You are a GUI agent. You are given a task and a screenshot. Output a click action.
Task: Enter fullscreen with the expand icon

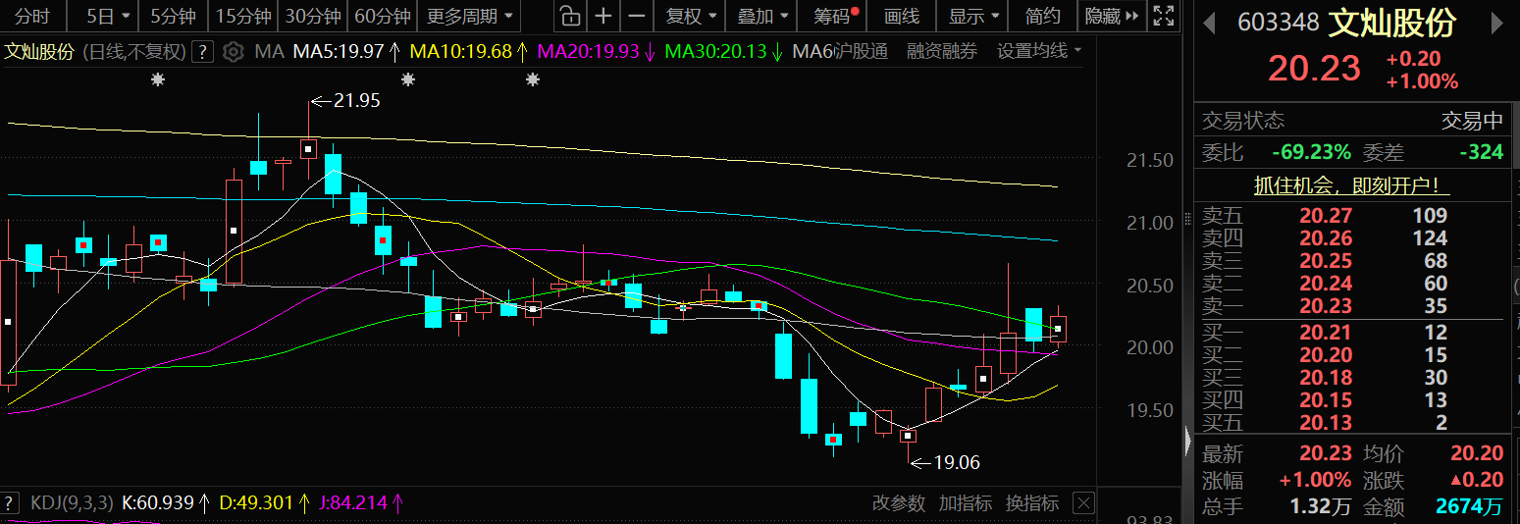1163,16
